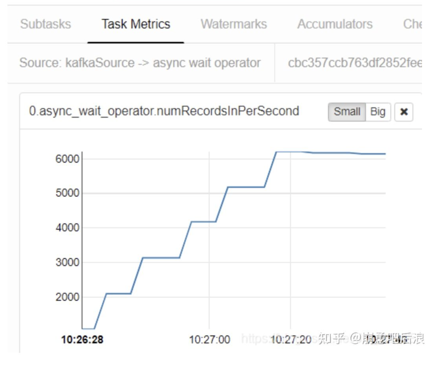
Task: Switch to the Subtasks tab
Action: (46, 24)
